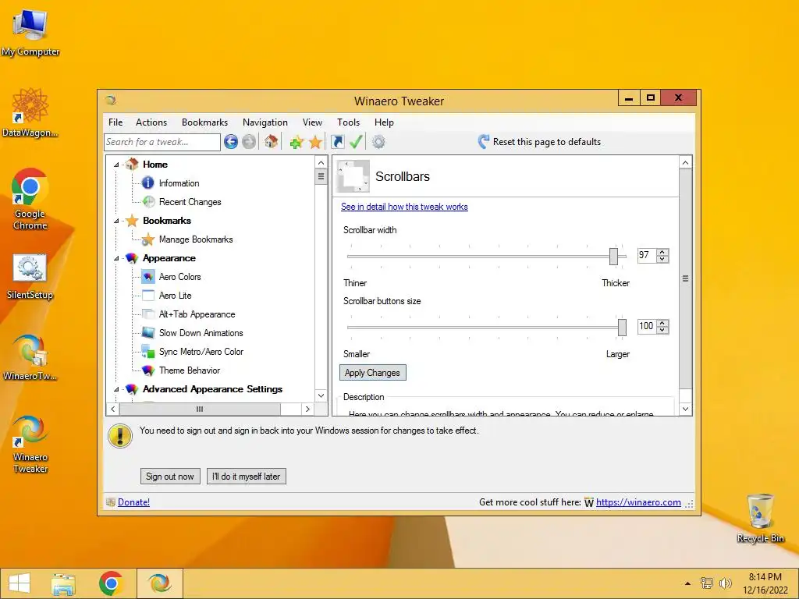Open File Explorer from the taskbar
This screenshot has width=799, height=599.
click(x=63, y=583)
